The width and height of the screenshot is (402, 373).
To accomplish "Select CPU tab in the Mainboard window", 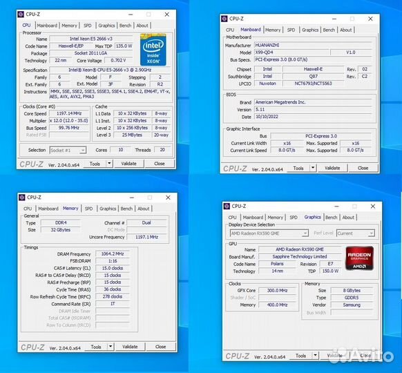I will tap(230, 30).
